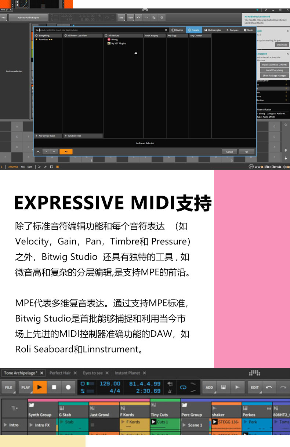Switch to the EDIT view at bottom

point(30,167)
